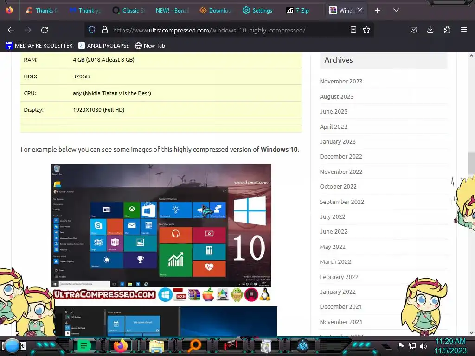Click the scrollbar up arrow
The height and width of the screenshot is (356, 475).
[471, 56]
